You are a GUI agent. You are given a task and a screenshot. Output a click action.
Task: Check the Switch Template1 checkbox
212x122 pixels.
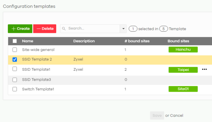(x=15, y=89)
